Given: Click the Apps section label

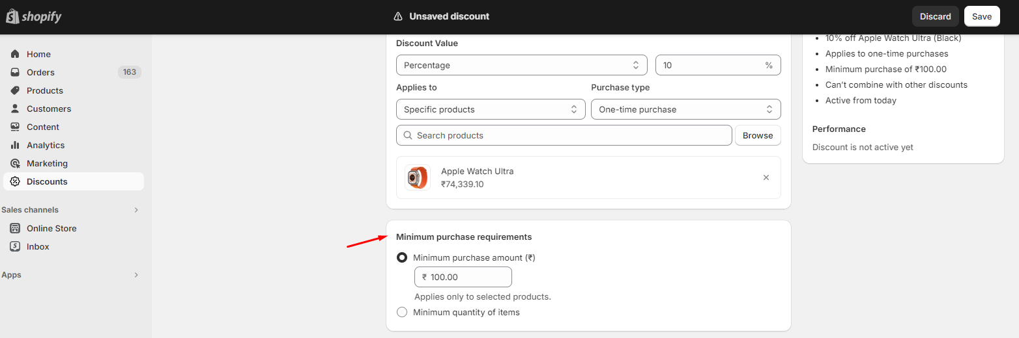Looking at the screenshot, I should click(x=11, y=275).
